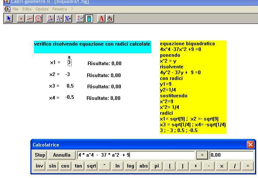The height and width of the screenshot is (178, 258).
Task: Click the cyan 'verifico risolvendo equazione' text box
Action: point(93,47)
